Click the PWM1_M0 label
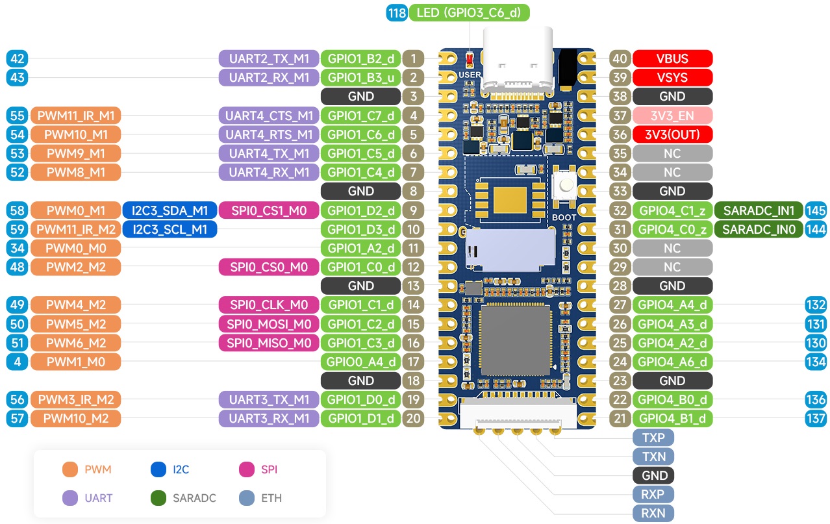Screen dimensions: 830x524 [75, 362]
